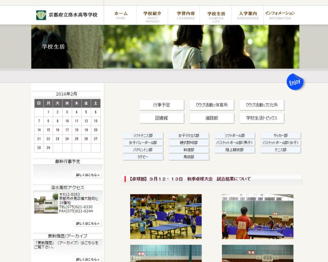This screenshot has width=328, height=262.
Task: Click the 図書館 button
Action: 162,118
